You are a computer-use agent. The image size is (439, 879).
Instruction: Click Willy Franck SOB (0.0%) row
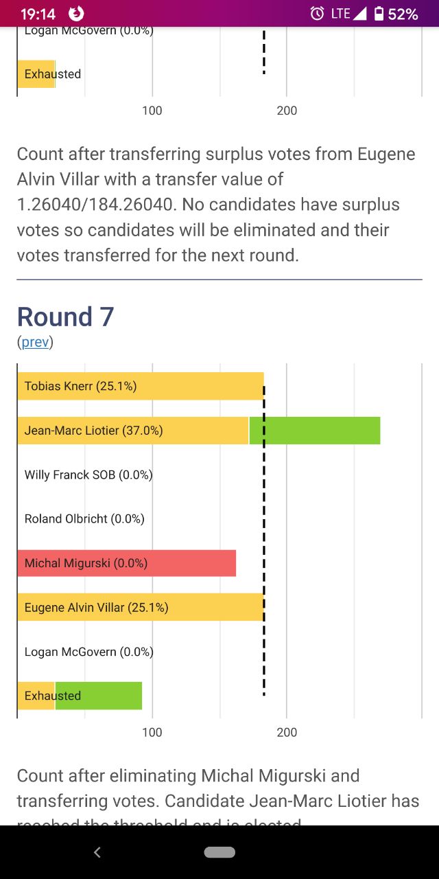click(88, 475)
